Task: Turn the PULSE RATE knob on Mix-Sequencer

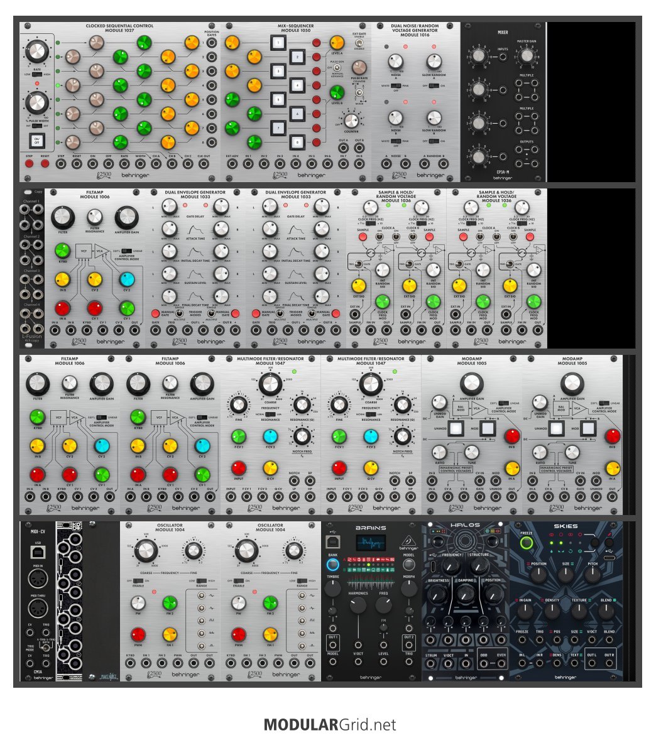Action: coord(359,67)
